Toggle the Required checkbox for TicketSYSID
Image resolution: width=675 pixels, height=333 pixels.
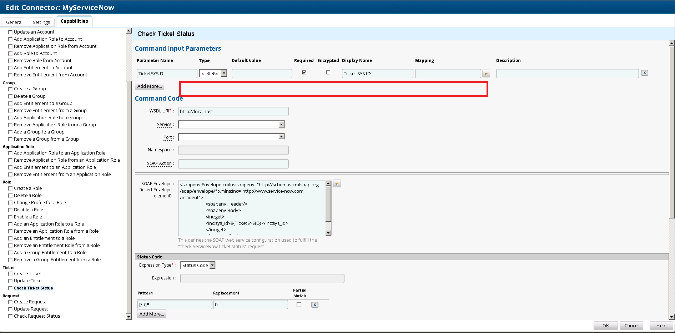(304, 72)
